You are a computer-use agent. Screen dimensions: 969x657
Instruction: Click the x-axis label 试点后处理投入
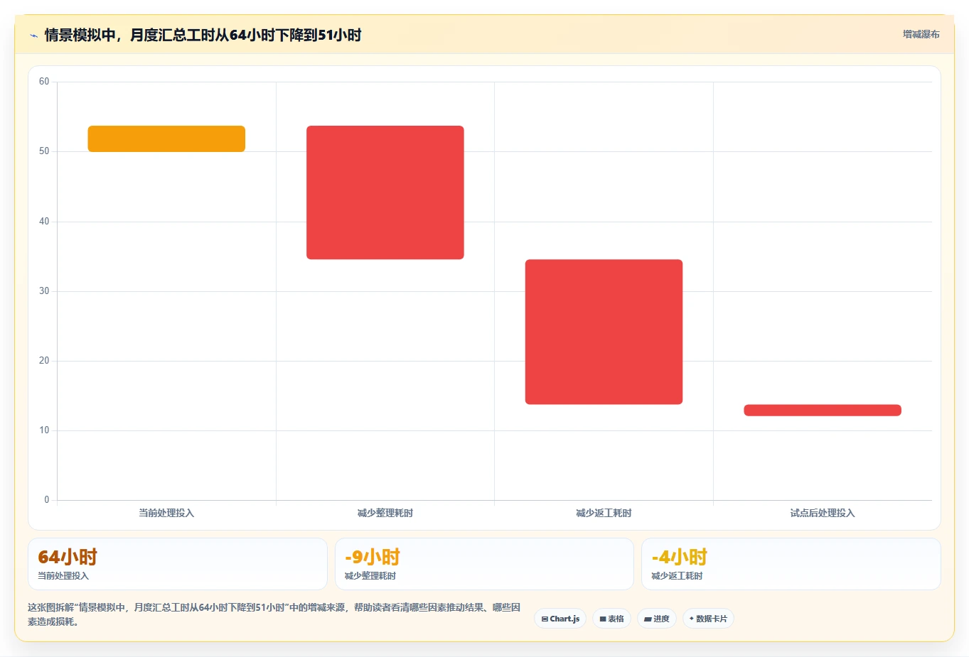pyautogui.click(x=823, y=513)
